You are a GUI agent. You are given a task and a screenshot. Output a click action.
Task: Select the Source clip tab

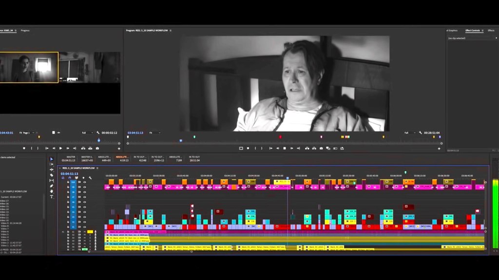point(6,31)
